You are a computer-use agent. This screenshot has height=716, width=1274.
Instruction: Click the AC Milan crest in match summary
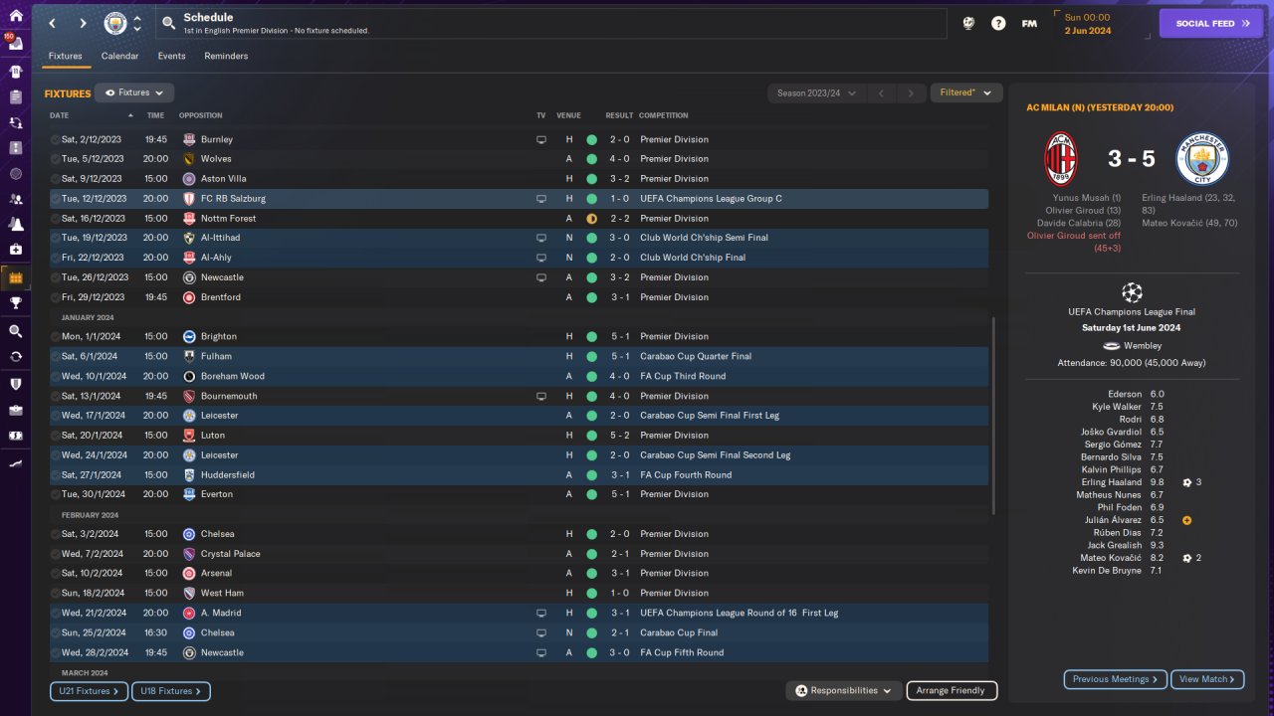pos(1061,159)
